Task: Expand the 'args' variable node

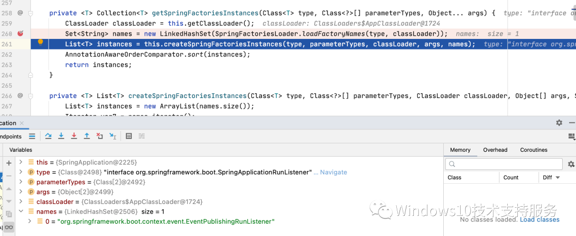Action: tap(21, 192)
